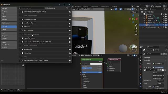This screenshot has width=168, height=94.
Task: Expand the Sketchfab_model outliner item
Action: click(x=142, y=27)
